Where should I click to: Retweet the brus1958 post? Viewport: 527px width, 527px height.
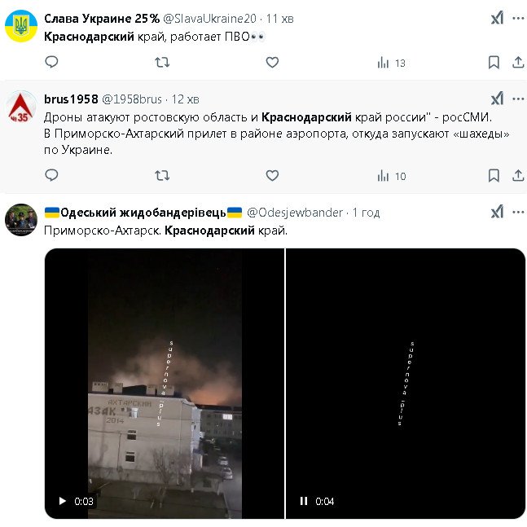coord(162,175)
